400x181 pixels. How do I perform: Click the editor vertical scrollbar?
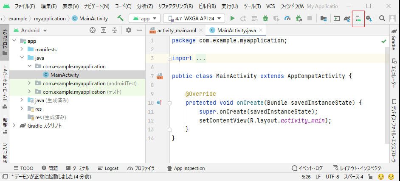click(x=388, y=95)
